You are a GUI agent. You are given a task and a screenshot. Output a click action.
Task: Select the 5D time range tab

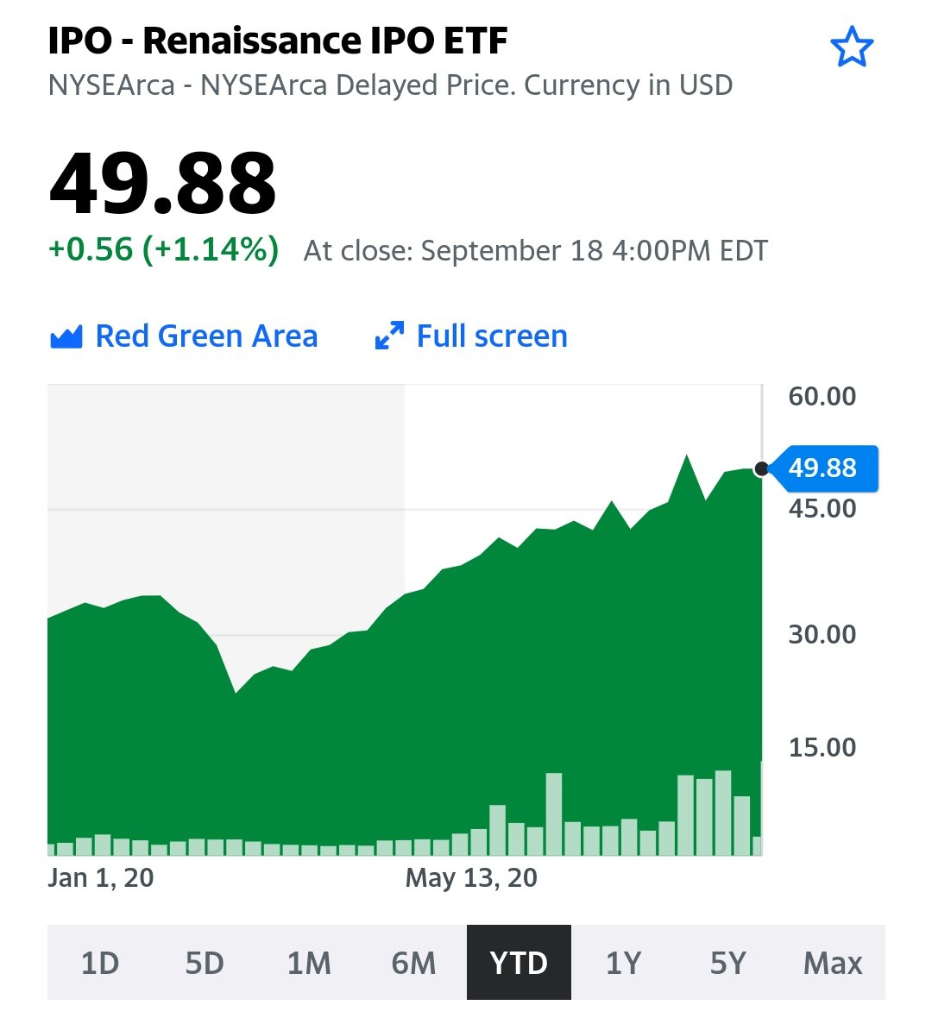coord(205,963)
